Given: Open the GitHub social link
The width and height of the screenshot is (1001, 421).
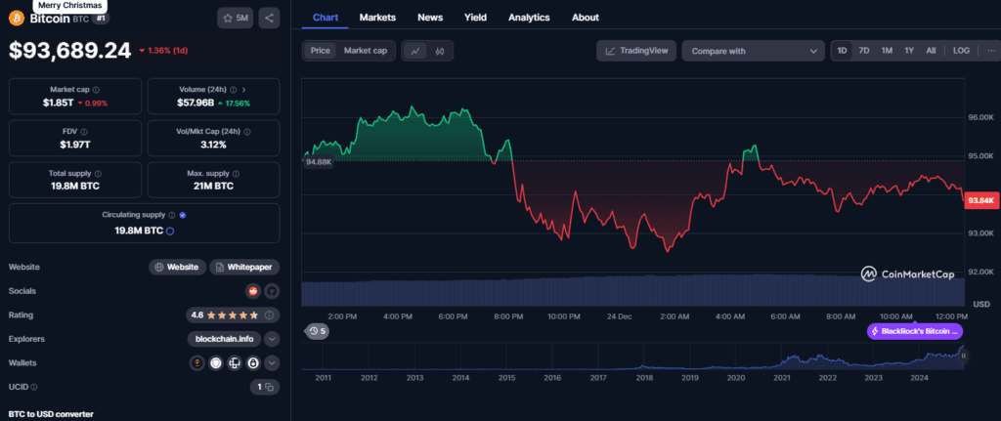Looking at the screenshot, I should pos(272,291).
